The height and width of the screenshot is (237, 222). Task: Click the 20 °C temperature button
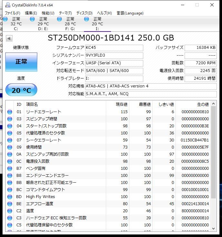coord(21,90)
